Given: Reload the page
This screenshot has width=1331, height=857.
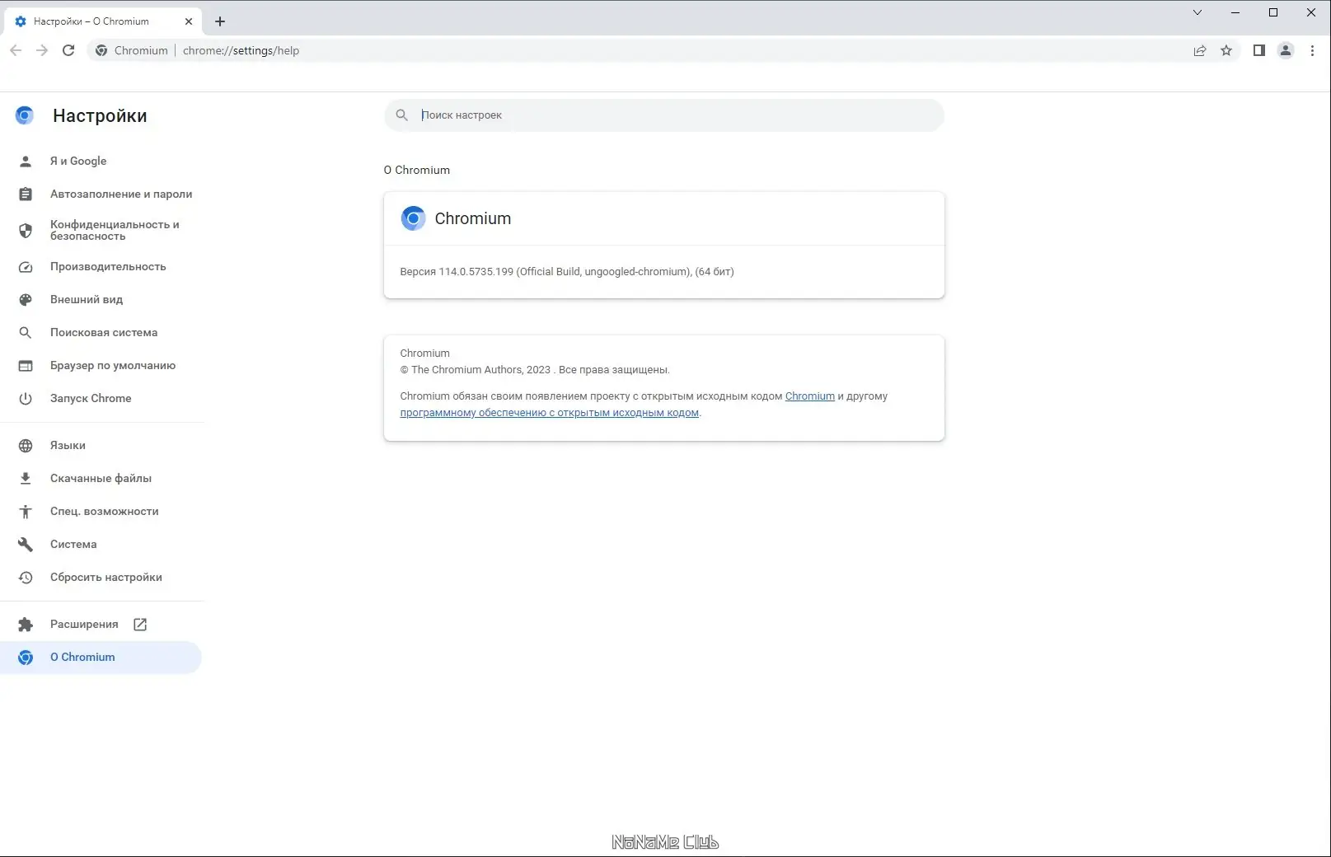Looking at the screenshot, I should (x=69, y=50).
